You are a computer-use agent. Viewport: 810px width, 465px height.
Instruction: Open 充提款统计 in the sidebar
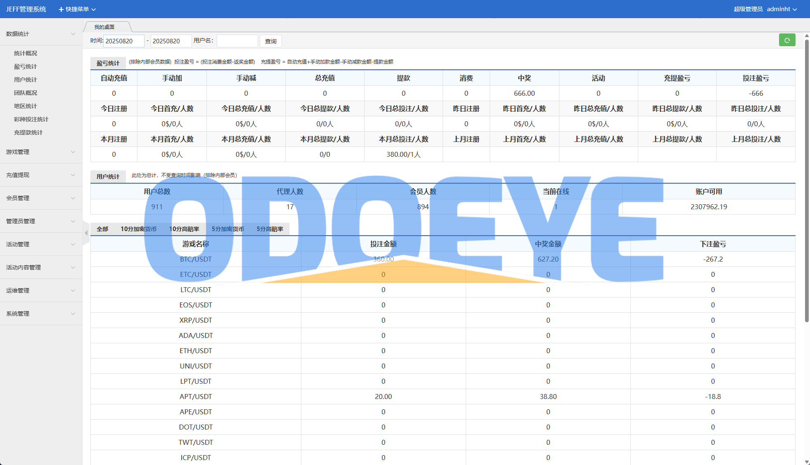point(28,132)
